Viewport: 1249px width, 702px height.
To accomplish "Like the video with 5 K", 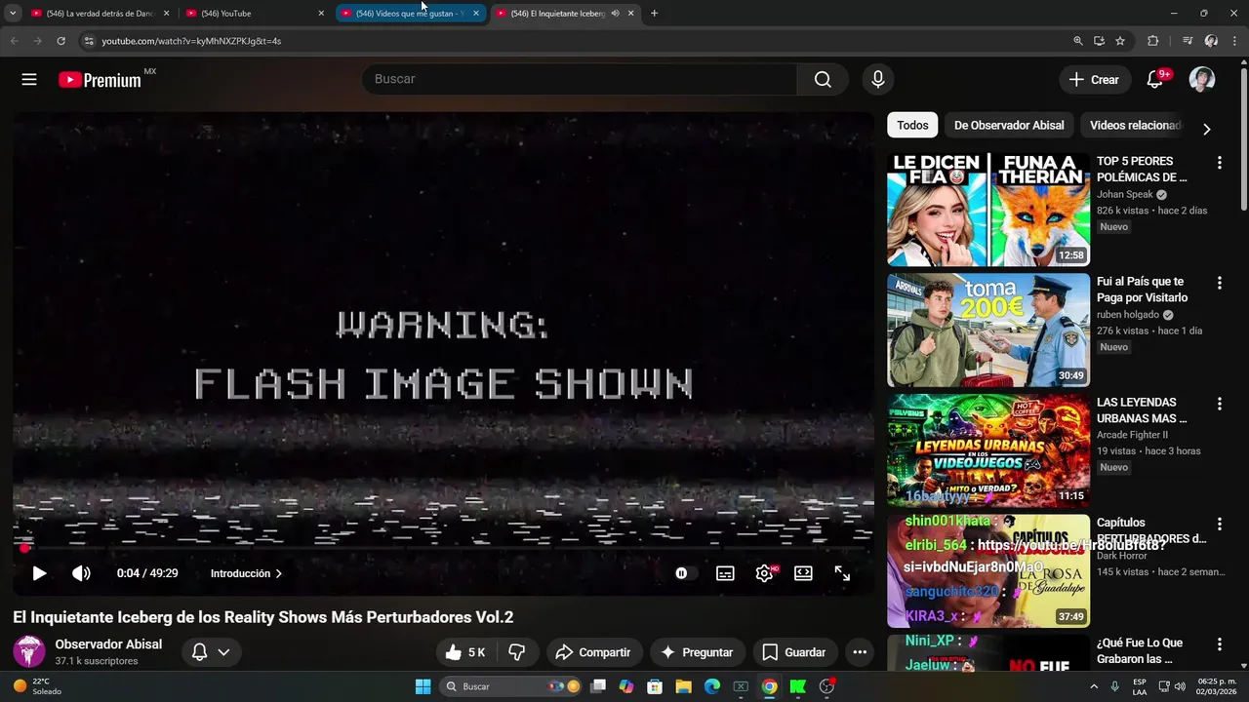I will click(x=465, y=652).
